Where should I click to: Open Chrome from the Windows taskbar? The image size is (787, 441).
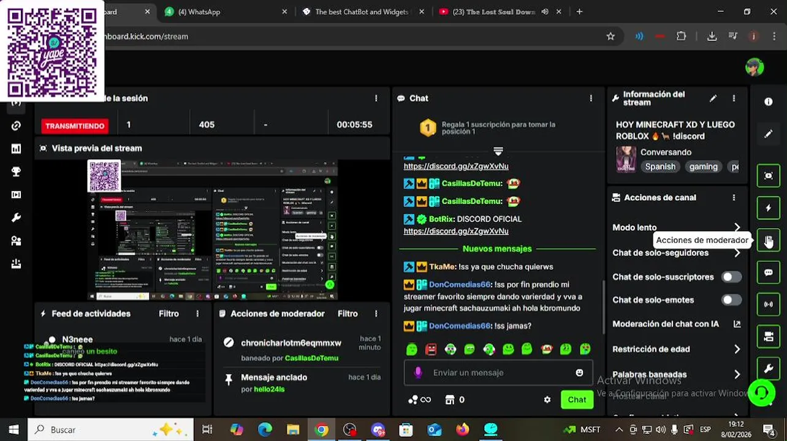[x=321, y=430]
